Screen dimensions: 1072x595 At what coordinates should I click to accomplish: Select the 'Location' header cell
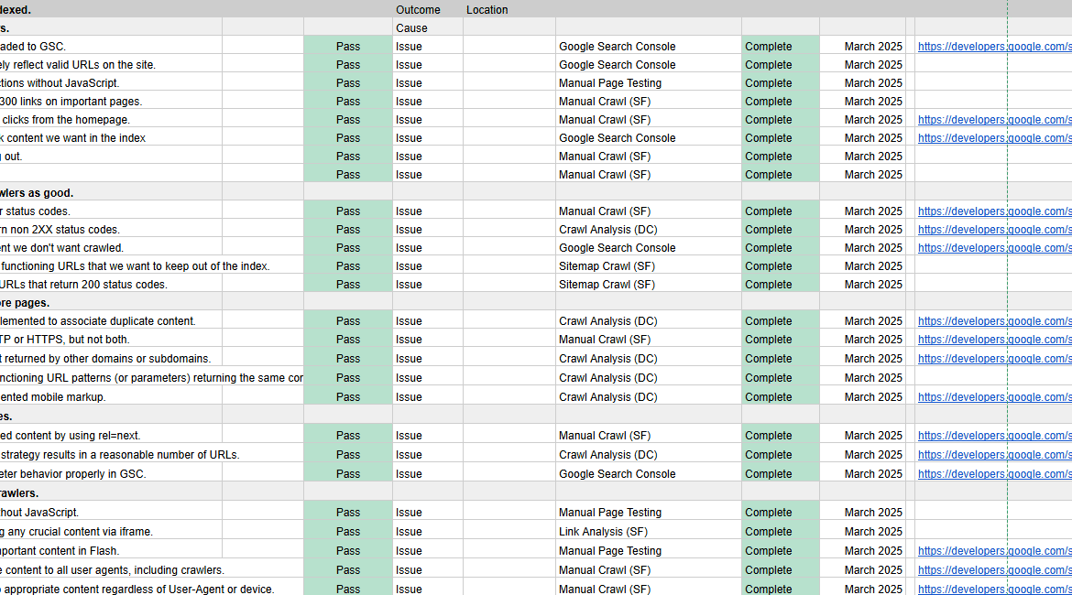pos(487,9)
